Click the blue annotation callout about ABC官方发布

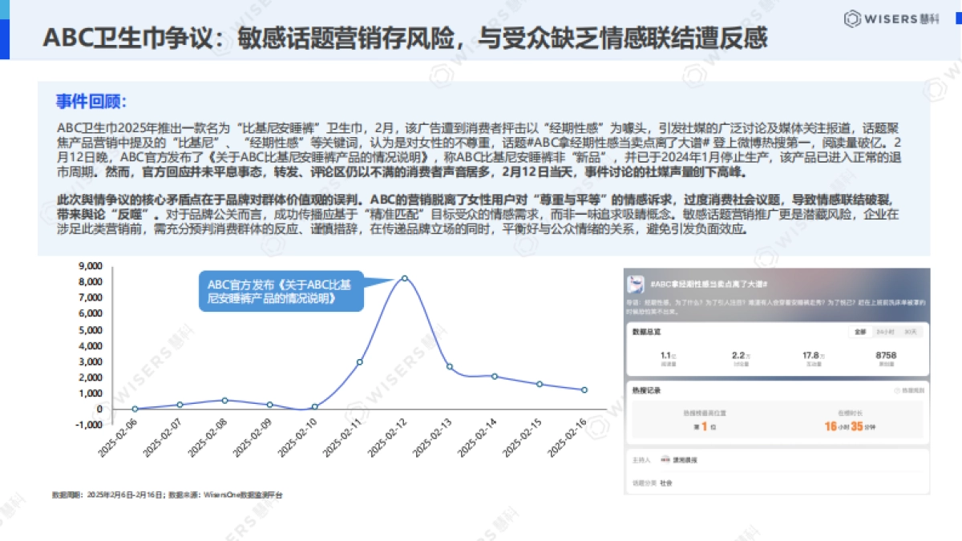[282, 294]
